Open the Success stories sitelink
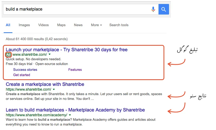The height and width of the screenshot is (130, 216). click(25, 70)
